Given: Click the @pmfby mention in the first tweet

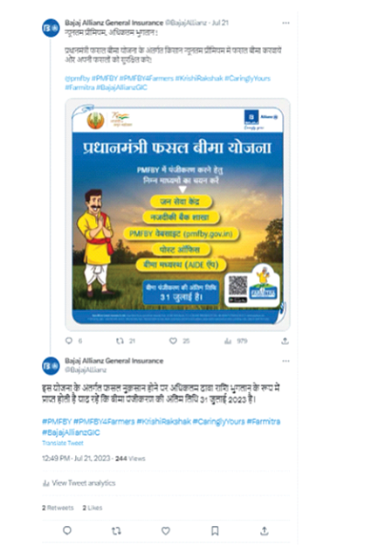Looking at the screenshot, I should (78, 79).
